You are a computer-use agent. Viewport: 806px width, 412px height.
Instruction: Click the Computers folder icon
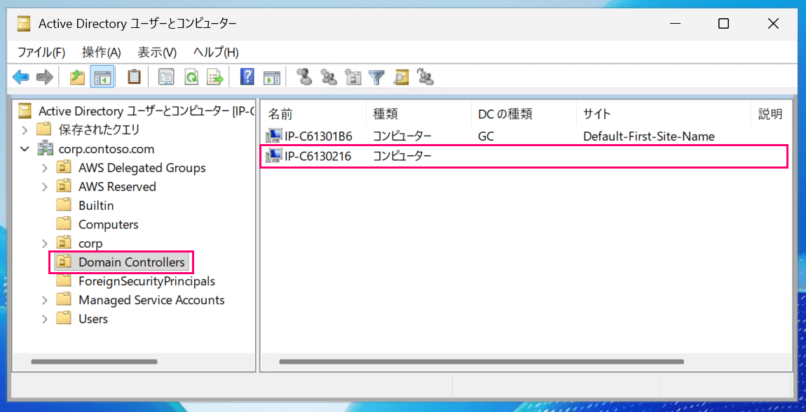pyautogui.click(x=64, y=225)
